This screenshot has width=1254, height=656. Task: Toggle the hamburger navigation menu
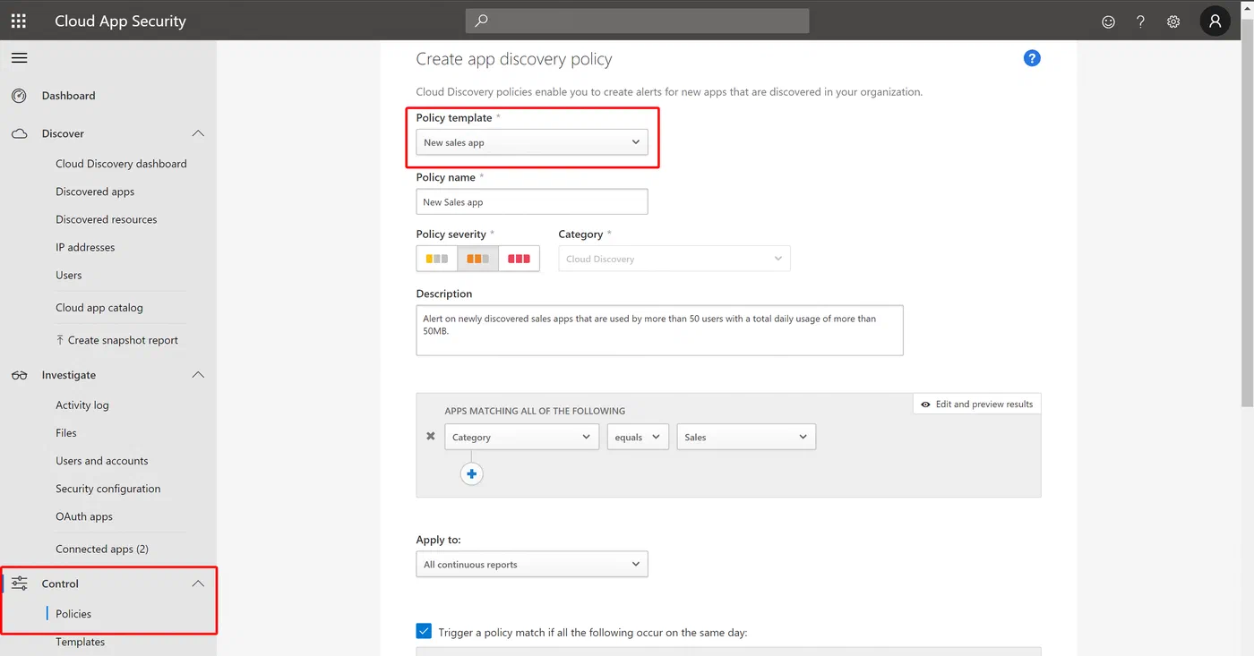pos(19,58)
